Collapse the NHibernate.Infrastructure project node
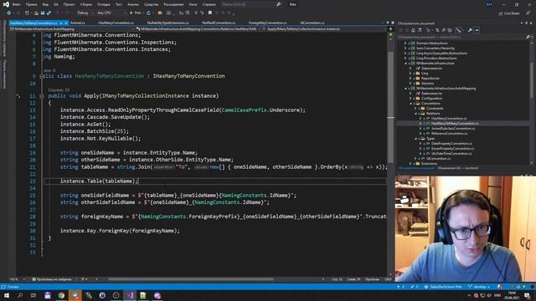The height and width of the screenshot is (301, 536). (405, 64)
